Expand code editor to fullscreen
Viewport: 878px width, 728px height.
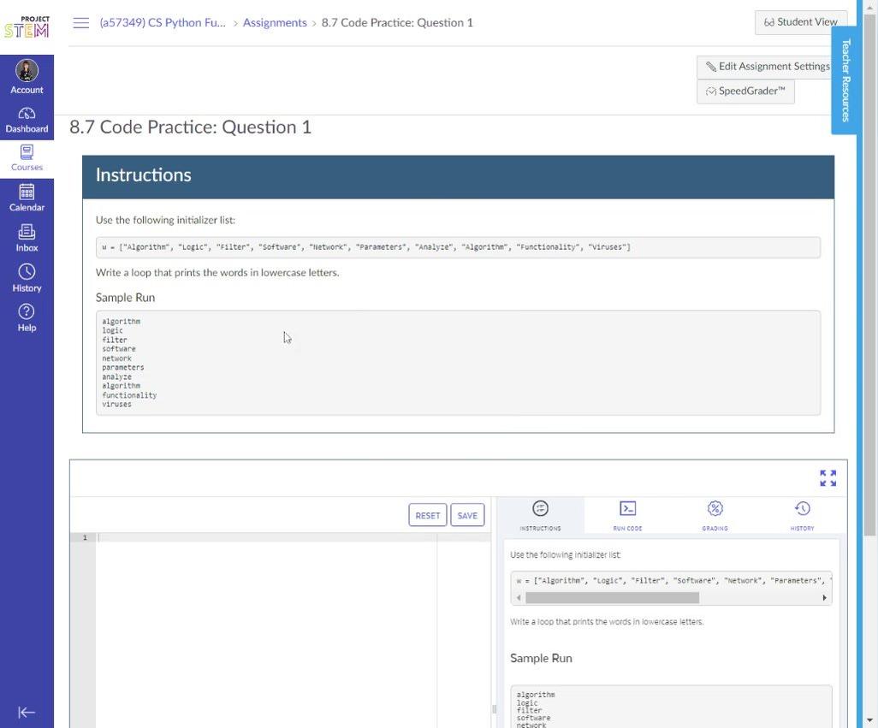click(x=828, y=478)
